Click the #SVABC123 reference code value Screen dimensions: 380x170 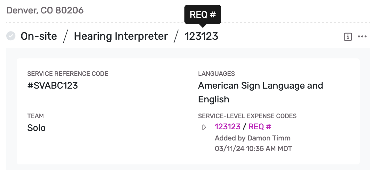[53, 86]
